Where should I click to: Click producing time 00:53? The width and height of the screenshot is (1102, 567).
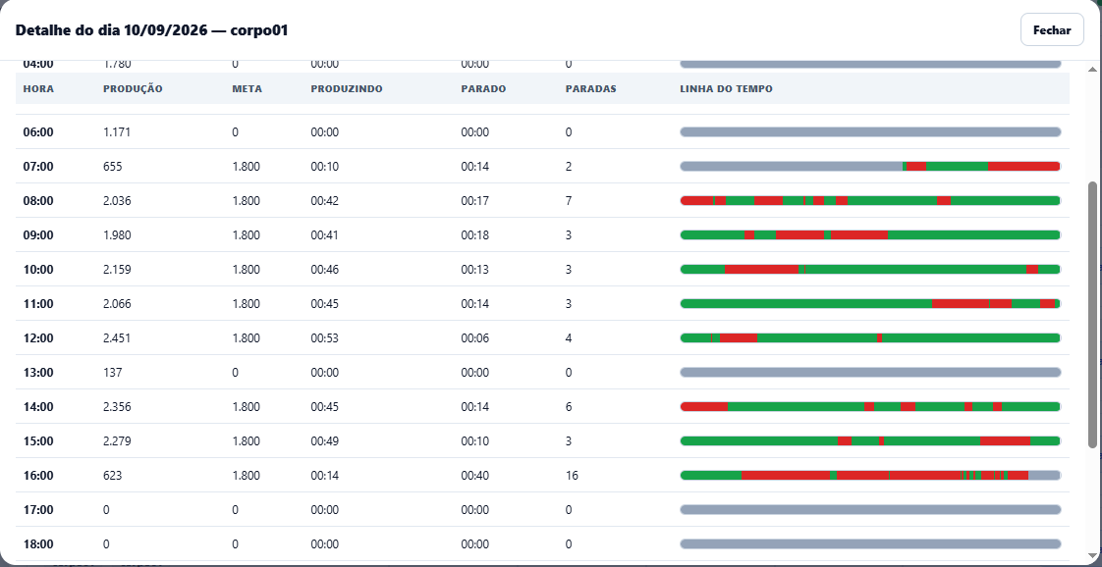click(x=325, y=338)
